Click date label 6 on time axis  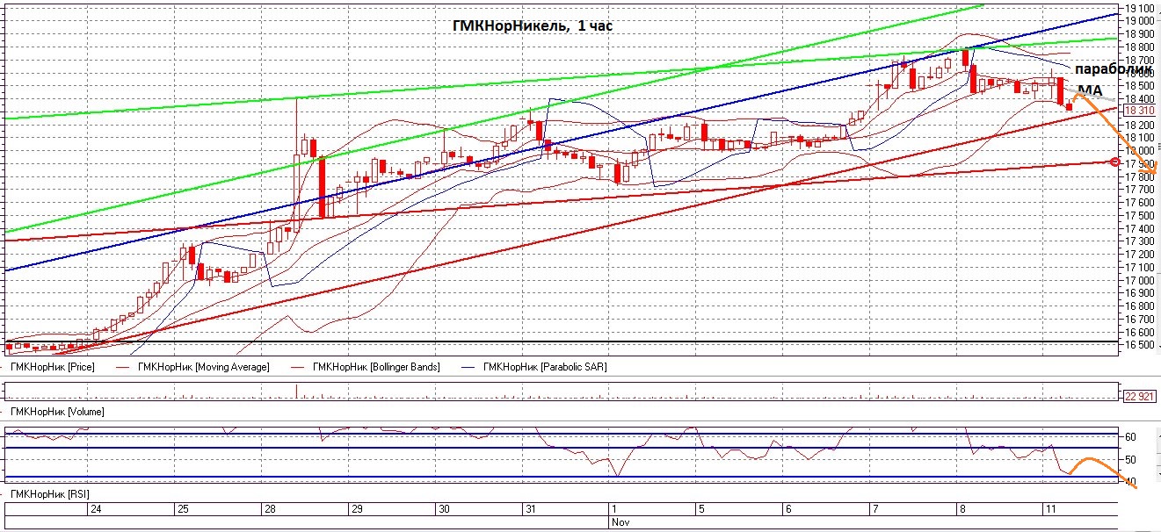pyautogui.click(x=787, y=509)
